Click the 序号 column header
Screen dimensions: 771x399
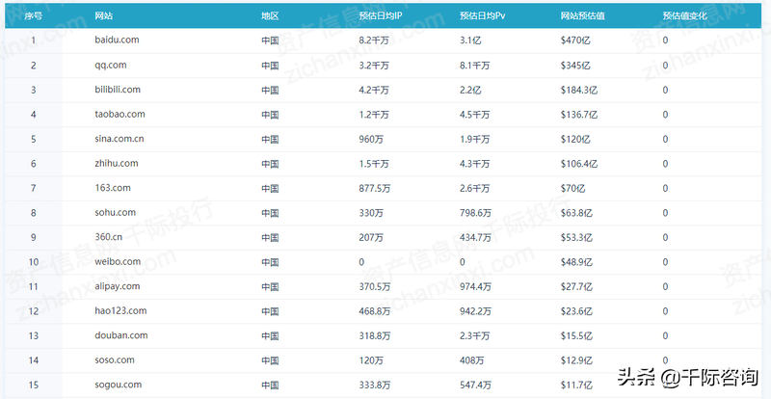click(x=34, y=15)
